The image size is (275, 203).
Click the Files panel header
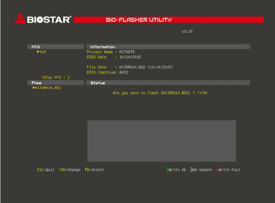(55, 83)
